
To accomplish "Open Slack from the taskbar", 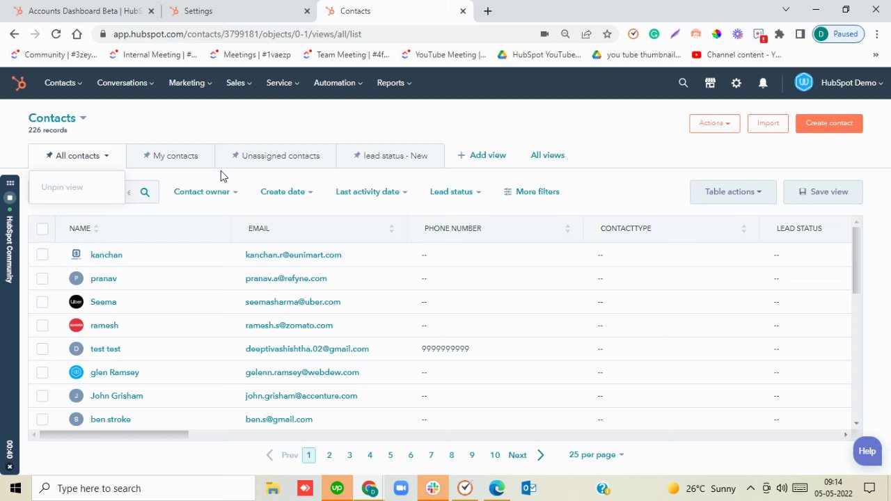I will [x=433, y=488].
